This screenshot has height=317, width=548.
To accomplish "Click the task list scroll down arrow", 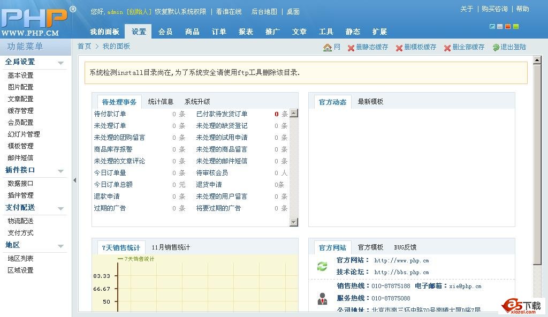I will (x=293, y=222).
